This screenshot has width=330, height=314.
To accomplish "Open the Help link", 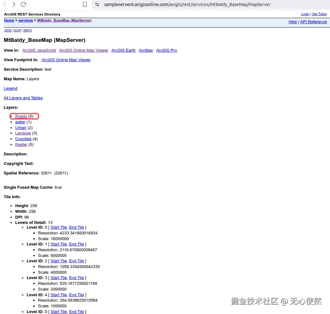I will [x=293, y=22].
